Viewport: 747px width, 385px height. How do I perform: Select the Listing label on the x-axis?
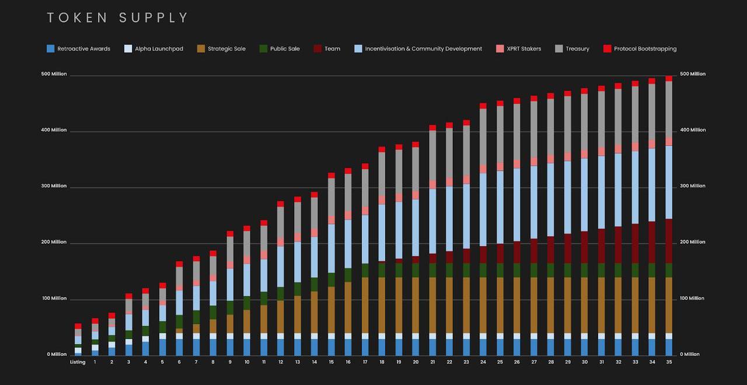(78, 362)
